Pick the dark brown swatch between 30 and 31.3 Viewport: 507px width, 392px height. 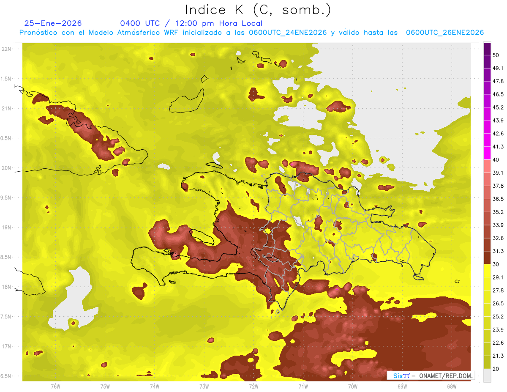click(487, 258)
